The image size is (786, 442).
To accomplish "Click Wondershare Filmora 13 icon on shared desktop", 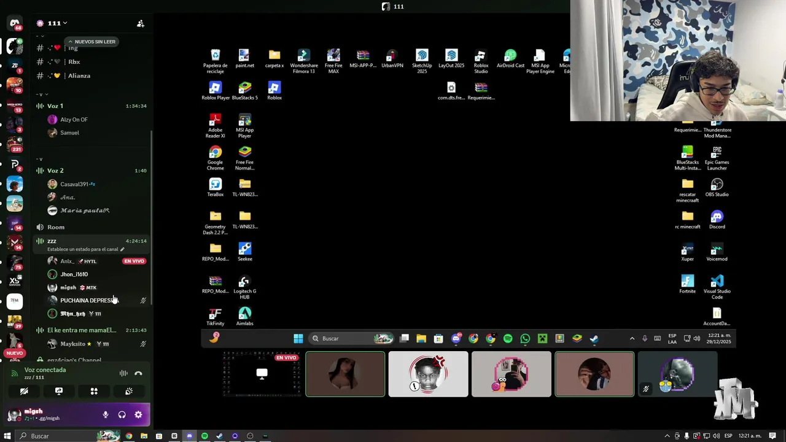I will point(304,61).
